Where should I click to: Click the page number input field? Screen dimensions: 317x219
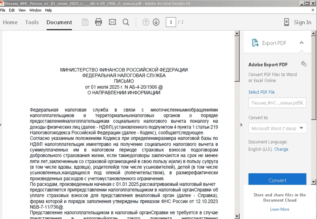(171, 22)
